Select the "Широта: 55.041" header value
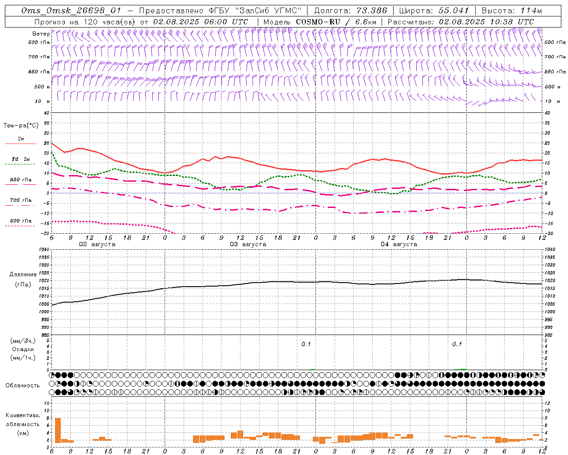 [434, 11]
